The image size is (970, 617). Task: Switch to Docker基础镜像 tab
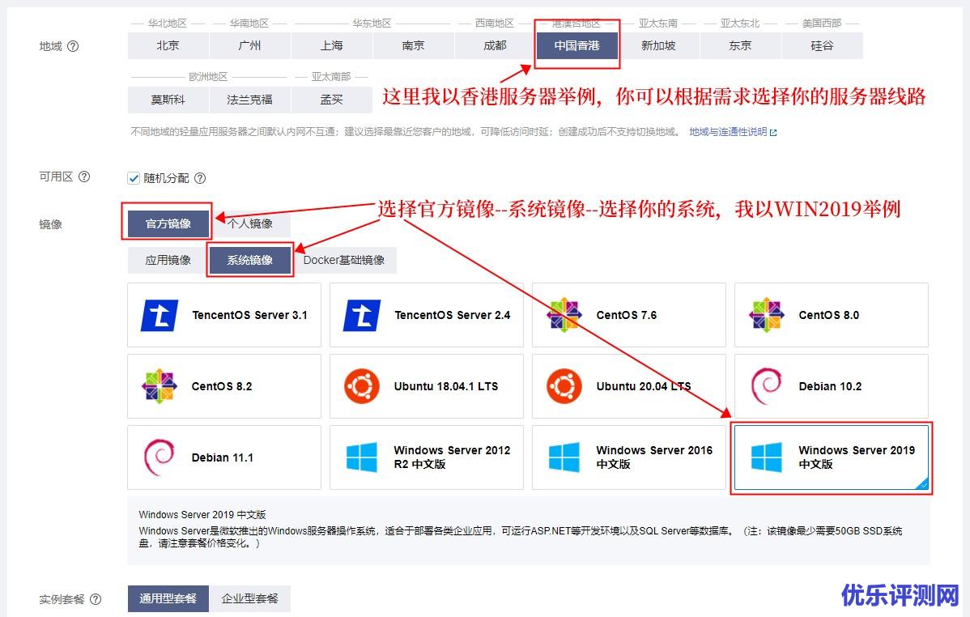point(344,260)
